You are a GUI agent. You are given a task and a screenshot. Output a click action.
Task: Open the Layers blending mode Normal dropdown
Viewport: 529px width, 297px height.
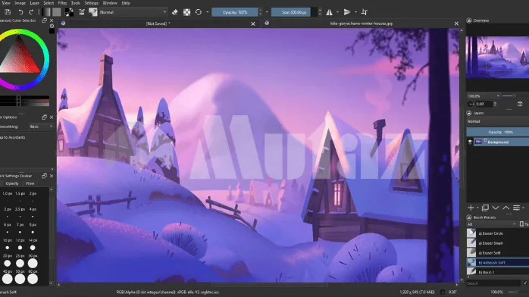498,121
